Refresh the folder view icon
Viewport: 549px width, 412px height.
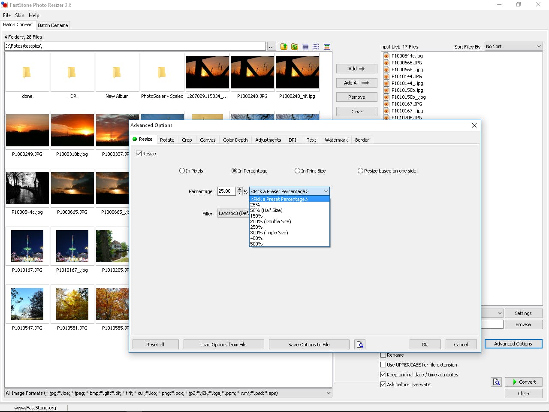[295, 46]
